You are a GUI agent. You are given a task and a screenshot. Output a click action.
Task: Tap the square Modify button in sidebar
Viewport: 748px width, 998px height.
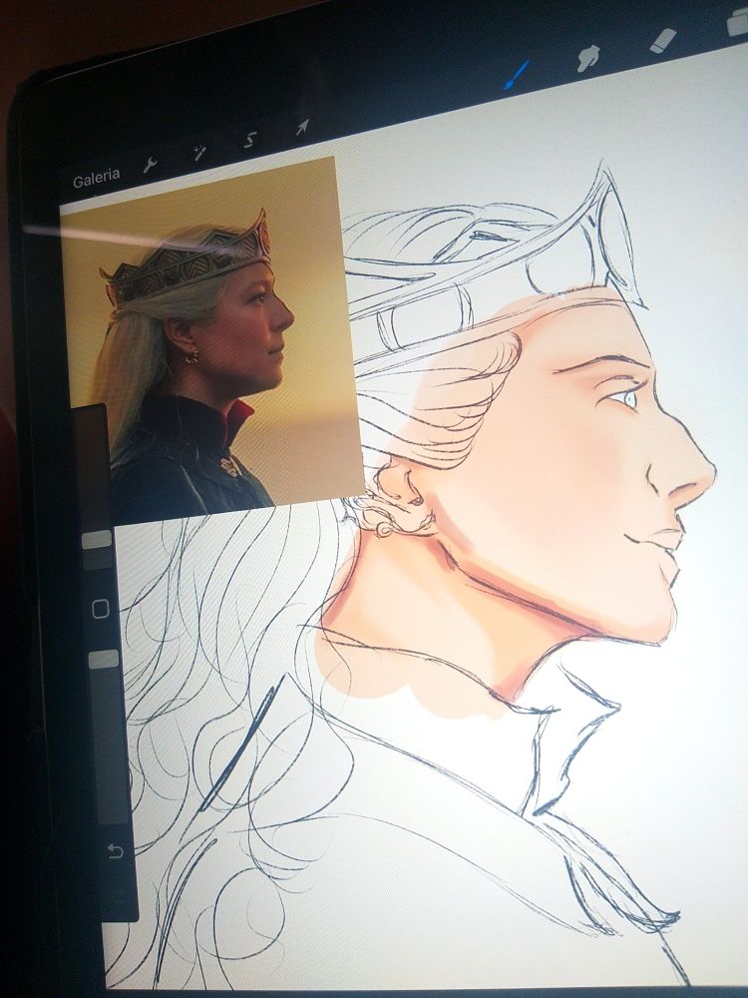coord(101,609)
